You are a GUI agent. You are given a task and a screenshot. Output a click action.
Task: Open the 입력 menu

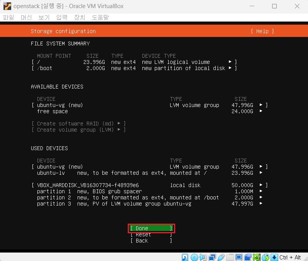(62, 17)
